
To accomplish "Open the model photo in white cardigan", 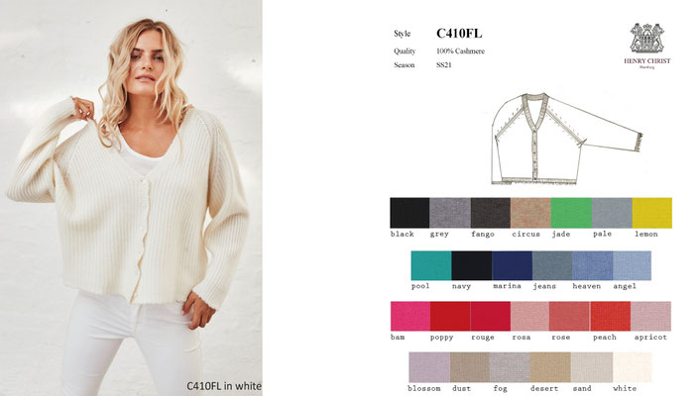I will 131,198.
